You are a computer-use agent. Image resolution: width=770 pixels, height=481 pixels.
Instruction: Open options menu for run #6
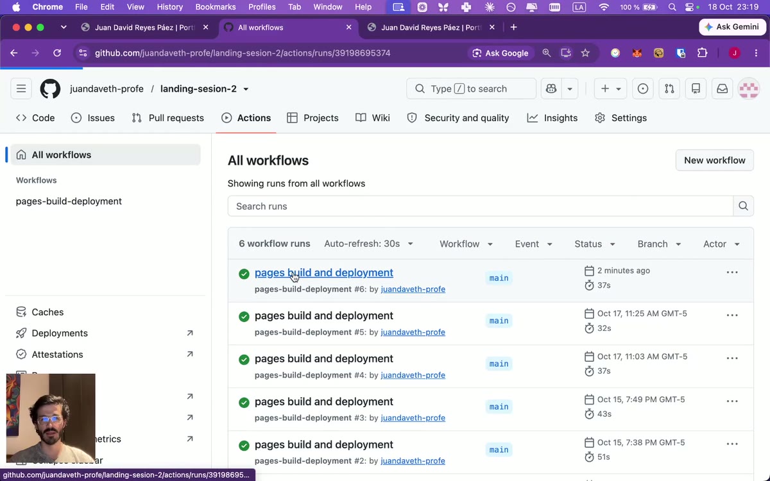point(732,273)
